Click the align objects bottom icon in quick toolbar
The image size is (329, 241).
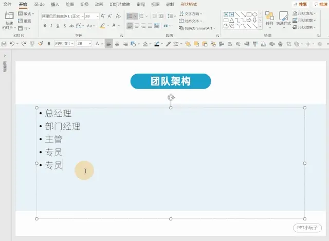263,44
